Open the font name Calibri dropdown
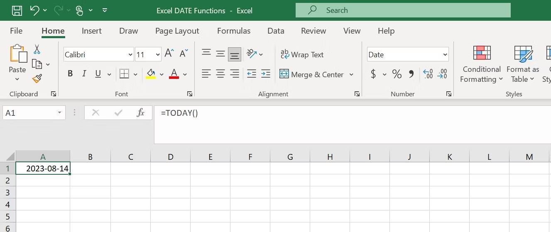This screenshot has width=551, height=232. coord(130,55)
